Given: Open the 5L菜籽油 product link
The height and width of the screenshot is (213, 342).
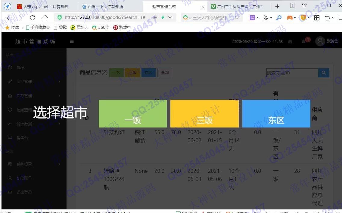Looking at the screenshot, I should coord(114,132).
